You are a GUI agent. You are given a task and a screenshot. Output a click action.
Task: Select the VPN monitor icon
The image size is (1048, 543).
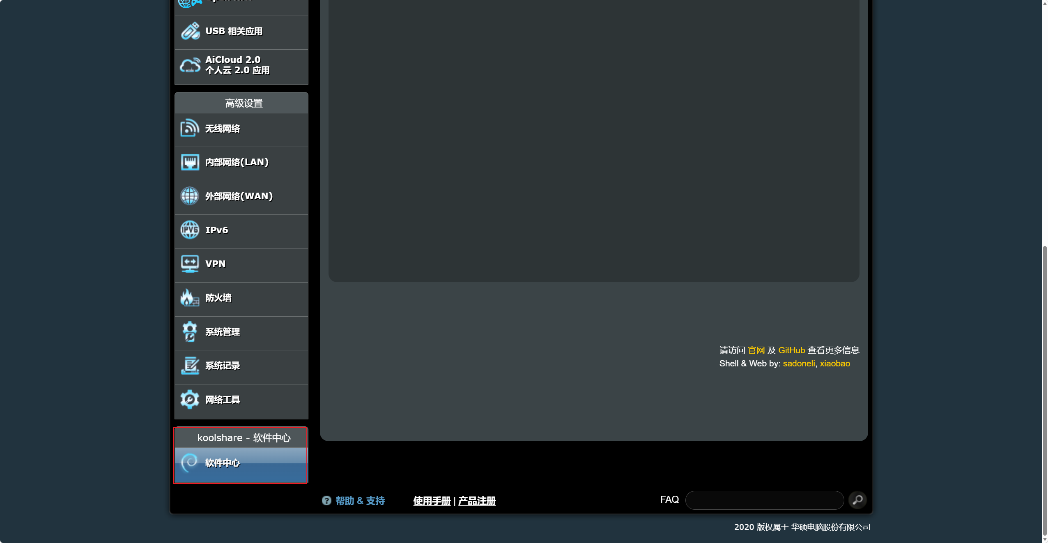190,264
